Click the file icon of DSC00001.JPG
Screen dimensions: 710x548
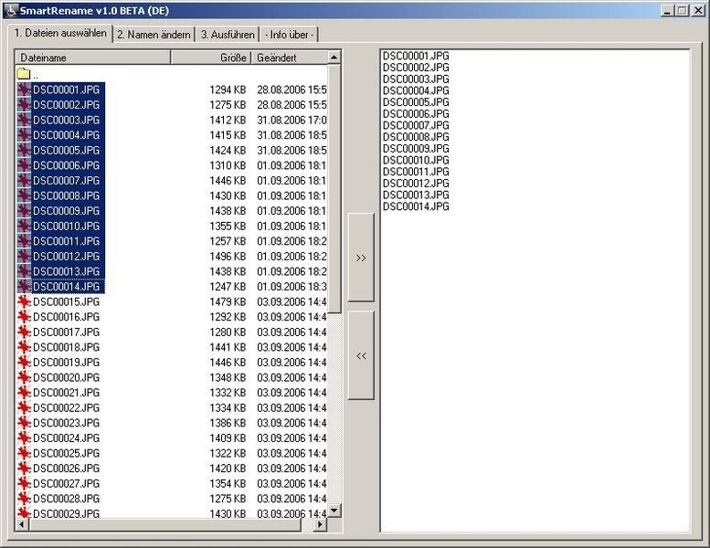tap(24, 90)
